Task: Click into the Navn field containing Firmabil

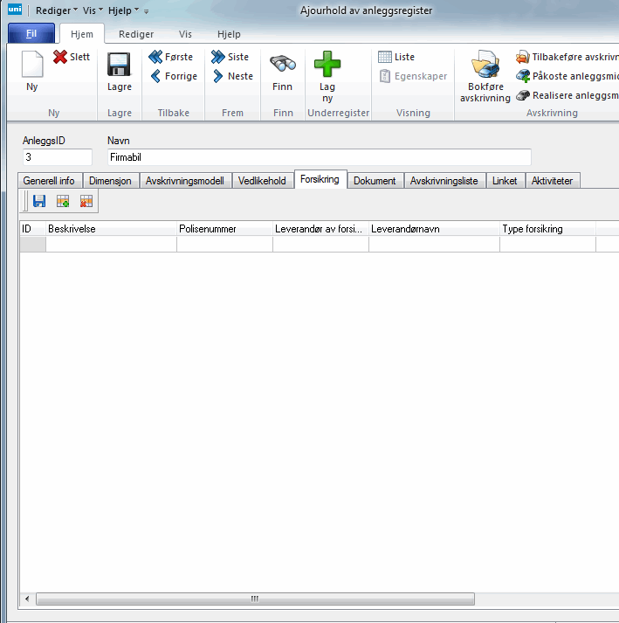Action: 318,157
